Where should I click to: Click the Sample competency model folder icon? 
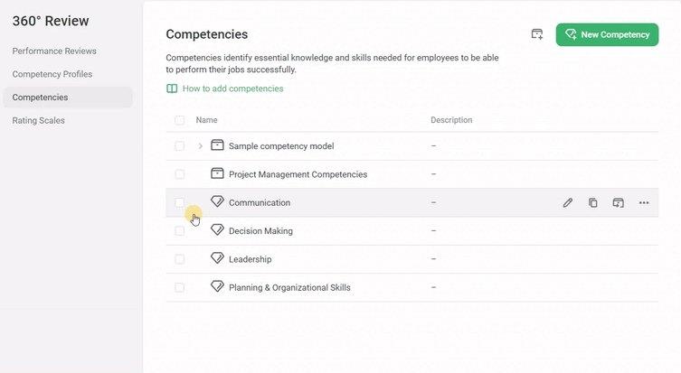tap(217, 145)
